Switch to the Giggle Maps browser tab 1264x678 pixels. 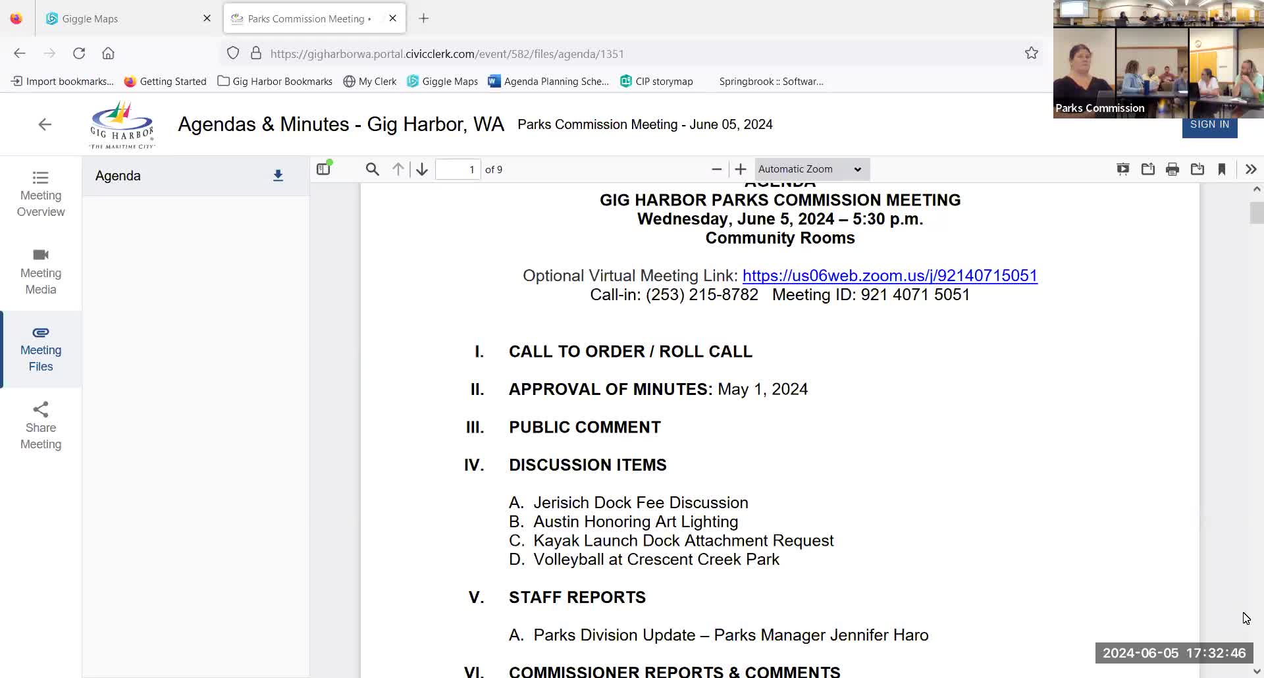click(118, 18)
